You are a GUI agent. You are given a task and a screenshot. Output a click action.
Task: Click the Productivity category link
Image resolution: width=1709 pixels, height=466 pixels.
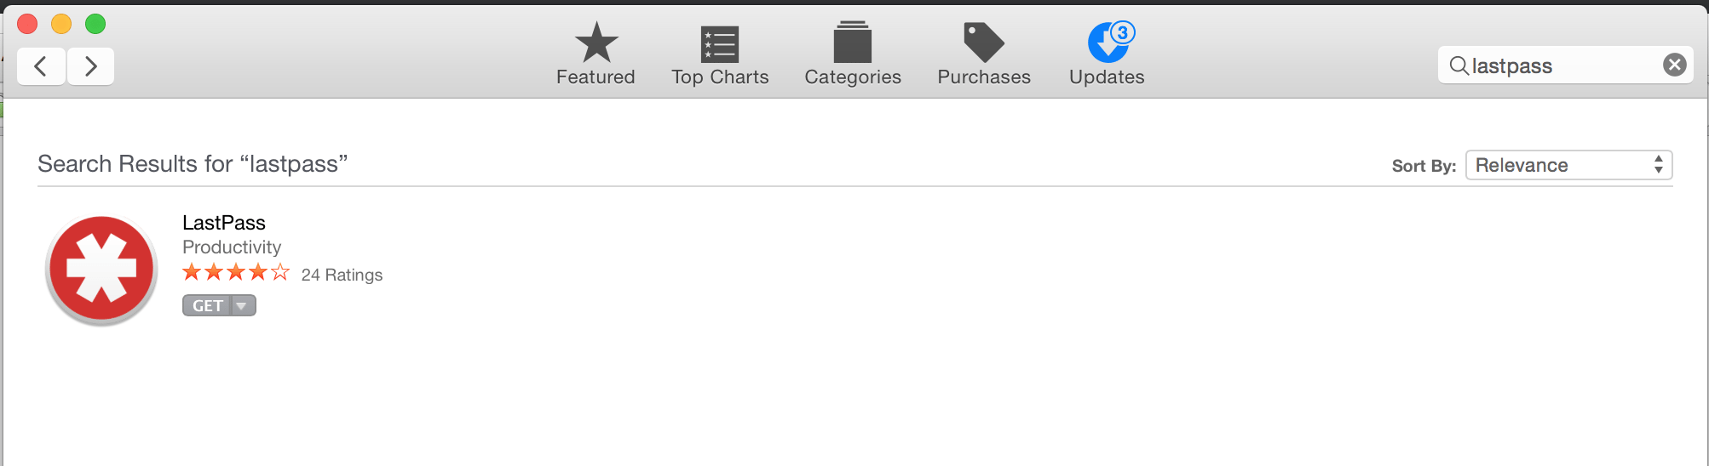click(x=232, y=247)
